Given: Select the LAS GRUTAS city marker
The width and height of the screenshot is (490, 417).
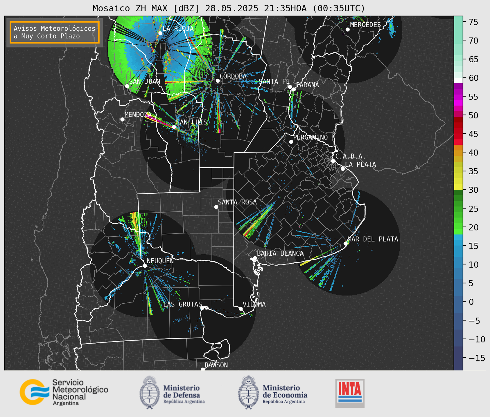Looking at the screenshot, I should (x=202, y=308).
